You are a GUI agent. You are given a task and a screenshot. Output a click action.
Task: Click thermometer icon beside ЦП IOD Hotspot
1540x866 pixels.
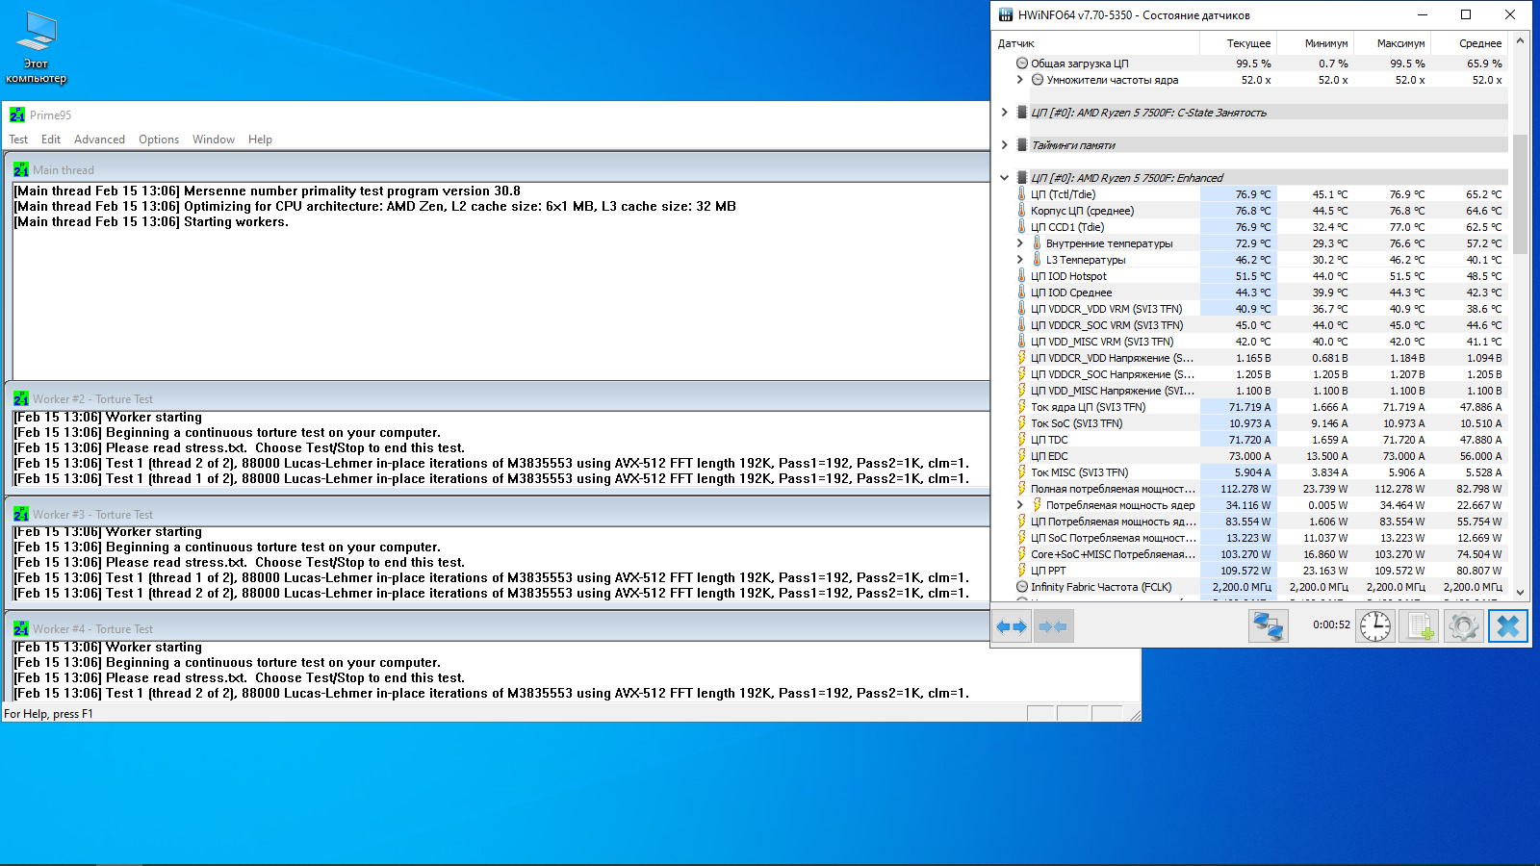pos(1021,276)
